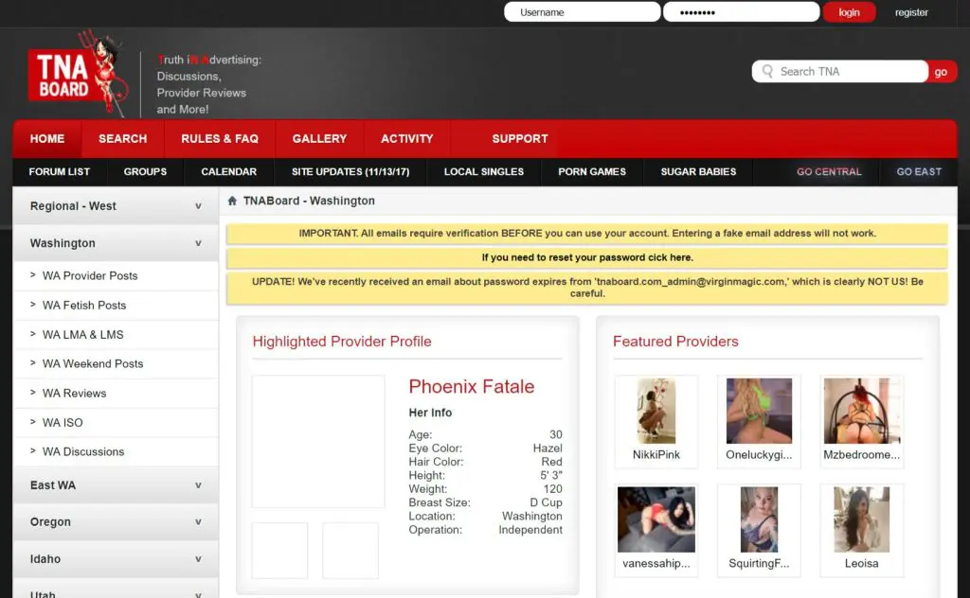Select FORUM LIST in sub-navigation
970x598 pixels.
(x=60, y=172)
